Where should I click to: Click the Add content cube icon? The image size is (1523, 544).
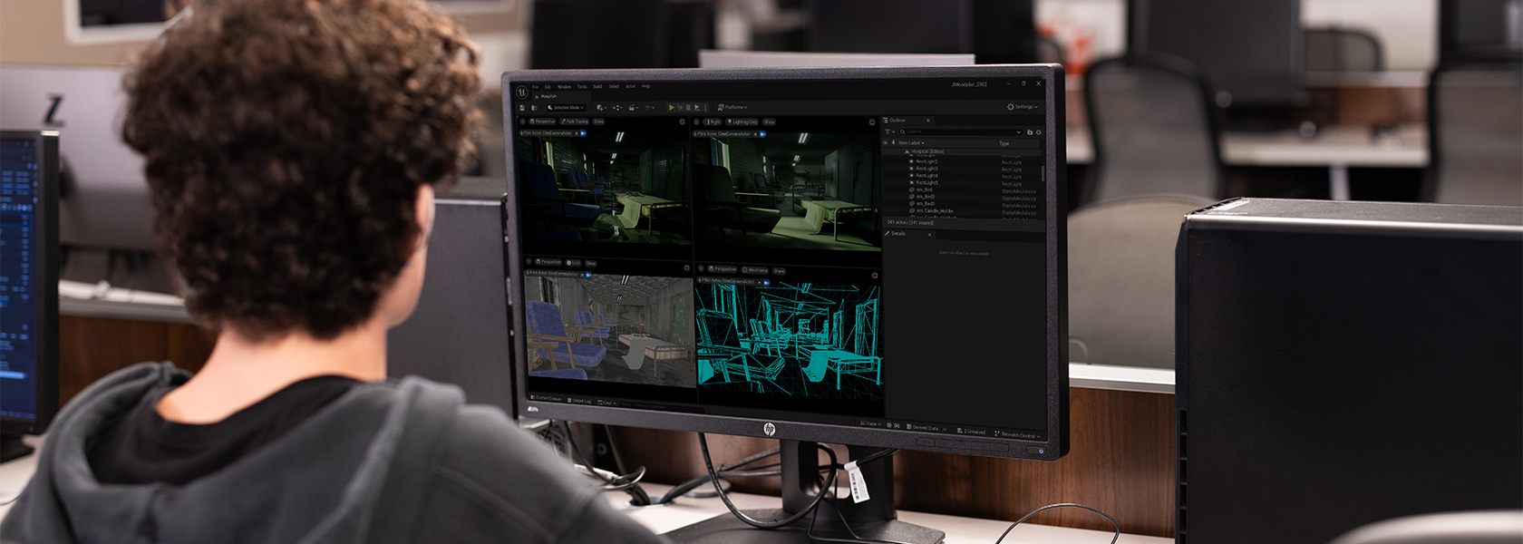click(600, 108)
